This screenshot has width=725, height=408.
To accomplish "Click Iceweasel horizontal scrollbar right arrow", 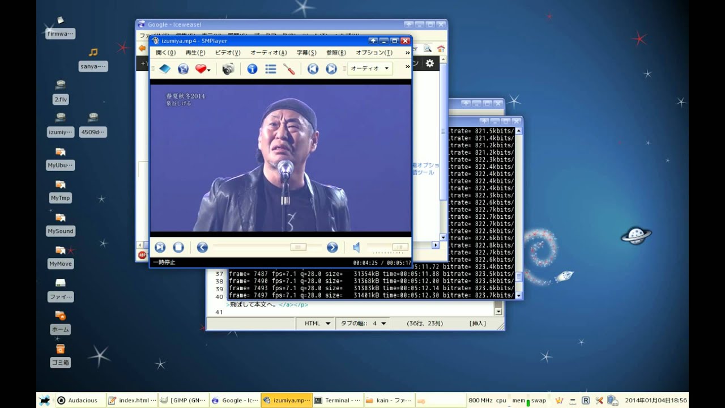I will [x=436, y=245].
